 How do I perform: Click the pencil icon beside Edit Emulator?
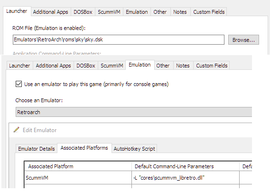(16, 130)
